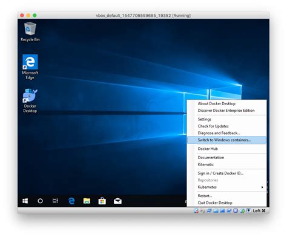Viewport: 287px width, 237px height.
Task: Expand the Kubernetes submenu
Action: pyautogui.click(x=226, y=187)
